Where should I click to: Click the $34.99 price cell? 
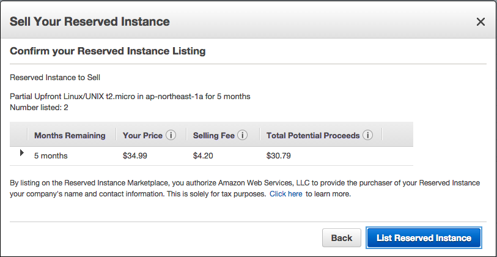click(x=135, y=155)
